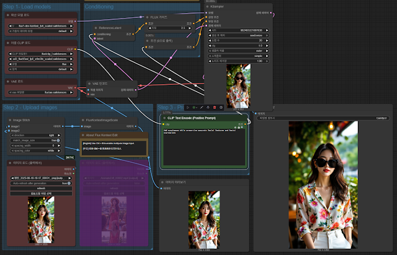The image size is (397, 255).
Task: Click the image1 input socket on Image Stitch
Action: click(9, 126)
